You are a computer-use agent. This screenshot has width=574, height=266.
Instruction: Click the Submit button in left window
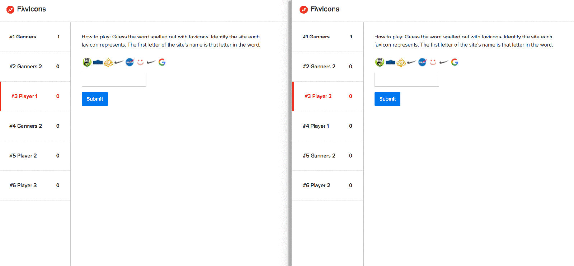coord(95,99)
